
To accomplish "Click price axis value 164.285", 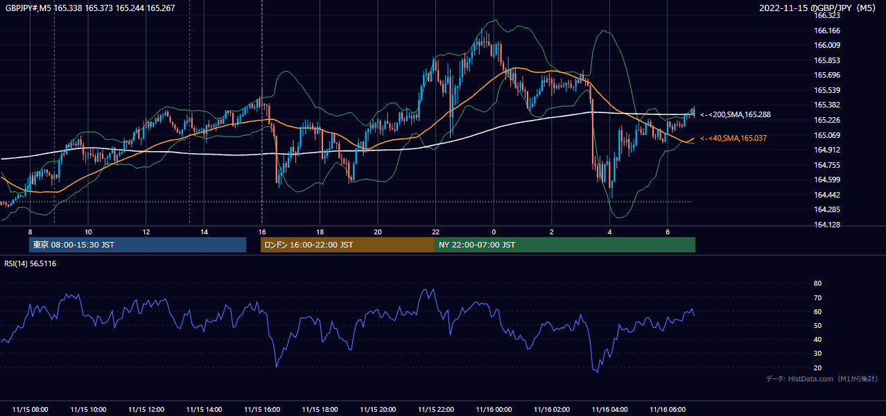I will pos(827,209).
